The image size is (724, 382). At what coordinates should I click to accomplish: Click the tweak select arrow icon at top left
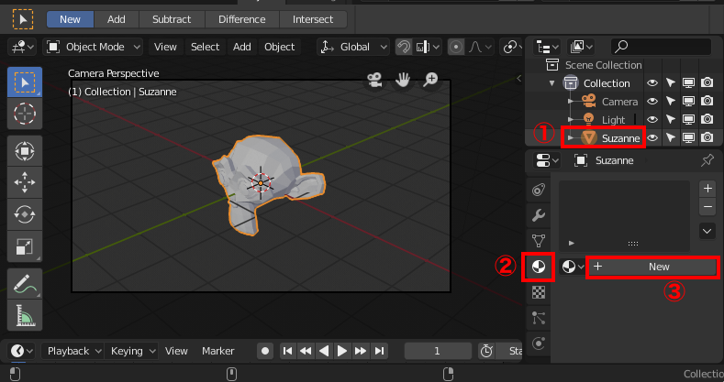coord(23,19)
